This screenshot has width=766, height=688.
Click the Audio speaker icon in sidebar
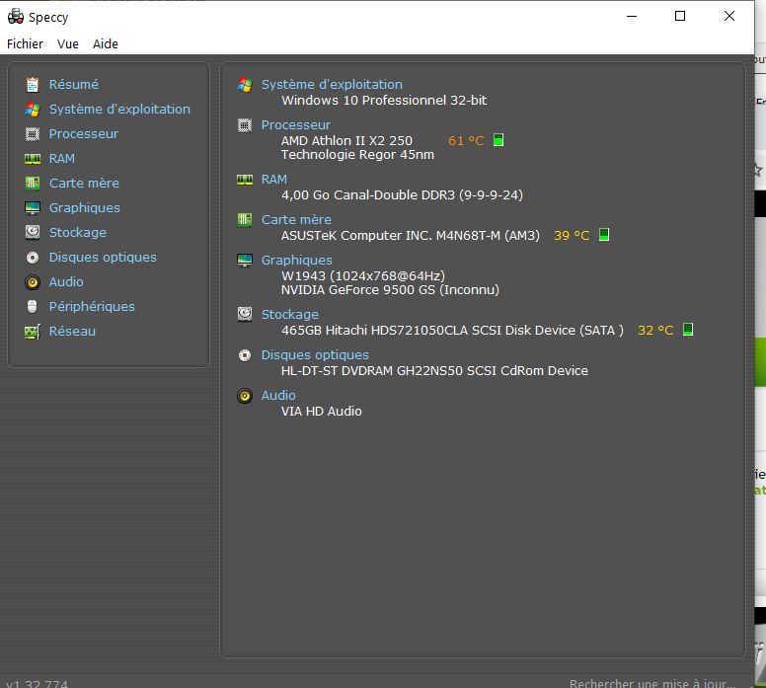pos(33,282)
